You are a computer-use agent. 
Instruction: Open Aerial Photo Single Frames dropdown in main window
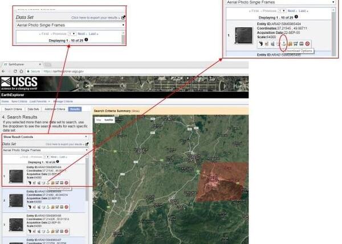45,151
